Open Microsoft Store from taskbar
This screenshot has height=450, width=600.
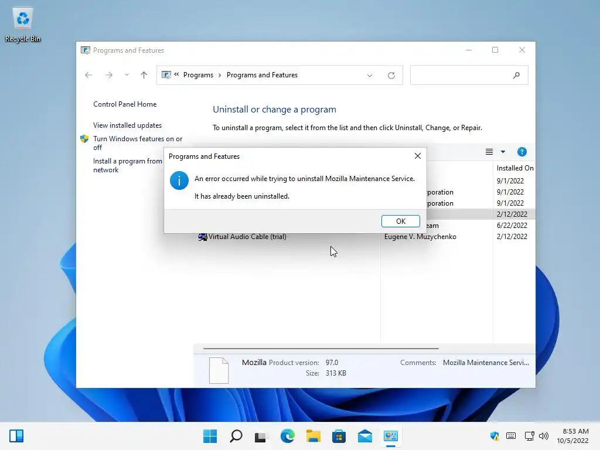point(339,436)
